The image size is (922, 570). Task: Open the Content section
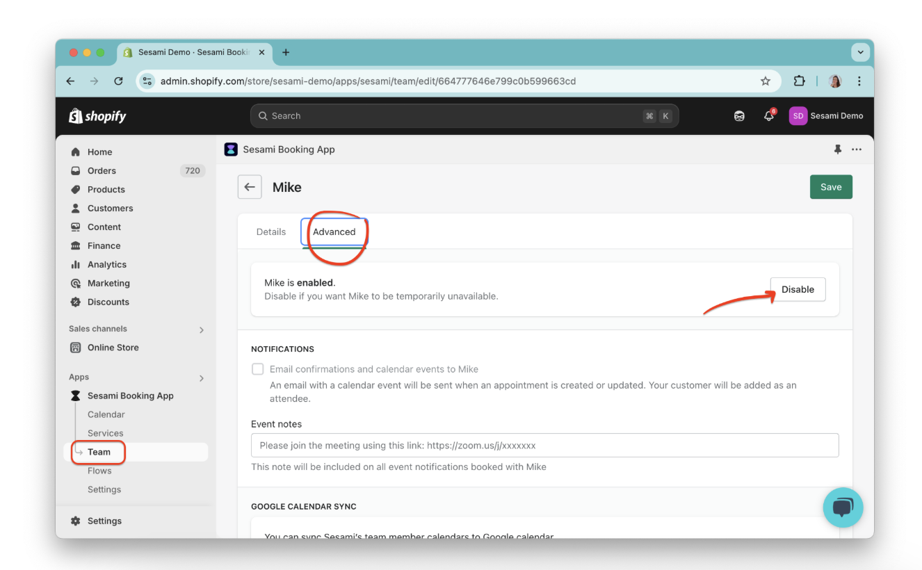point(104,227)
